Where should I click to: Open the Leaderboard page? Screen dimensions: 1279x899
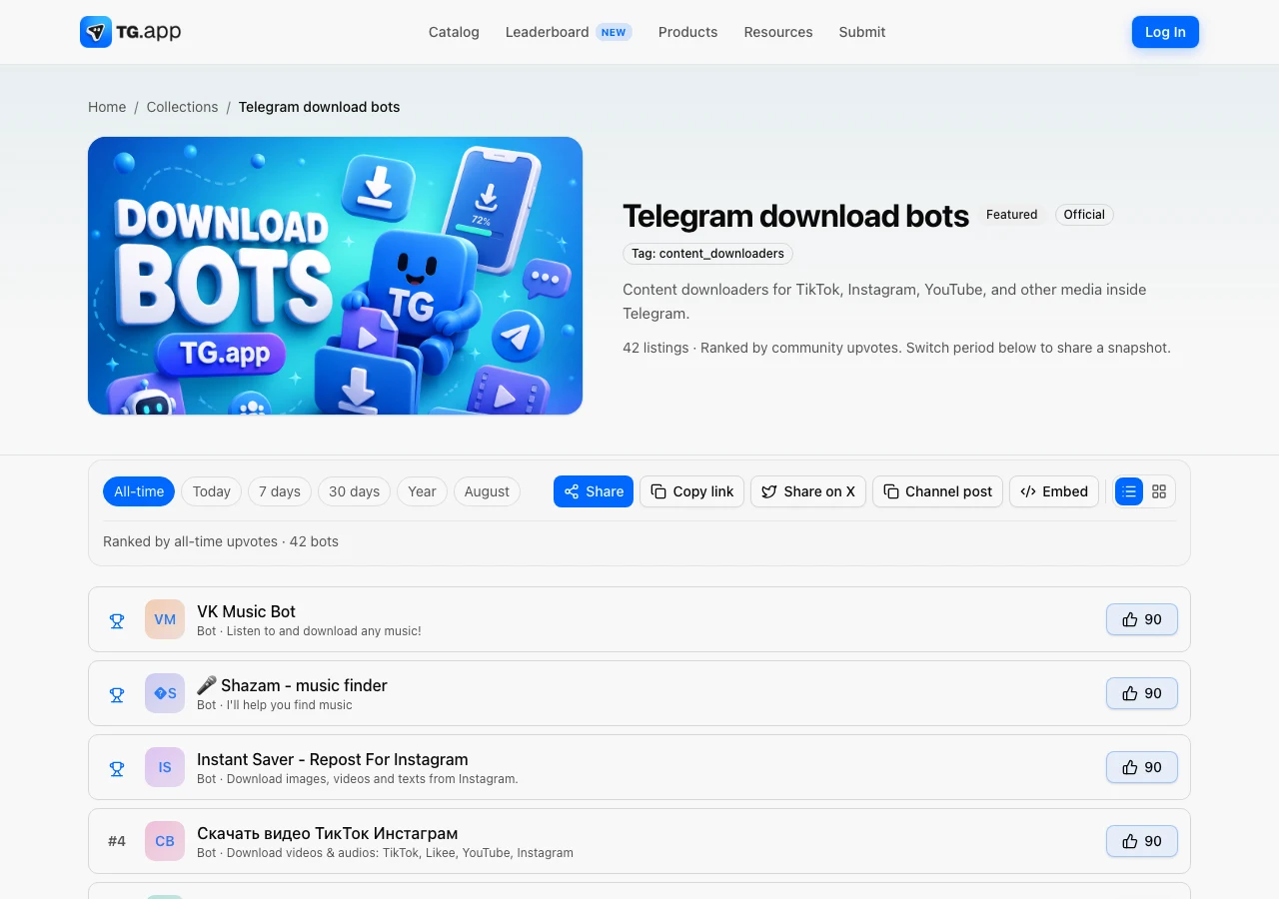(x=547, y=32)
